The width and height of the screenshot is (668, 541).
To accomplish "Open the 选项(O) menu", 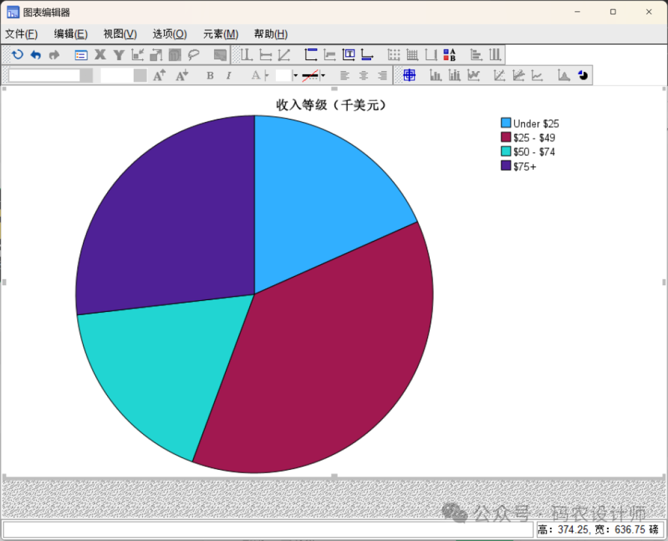I will tap(170, 34).
